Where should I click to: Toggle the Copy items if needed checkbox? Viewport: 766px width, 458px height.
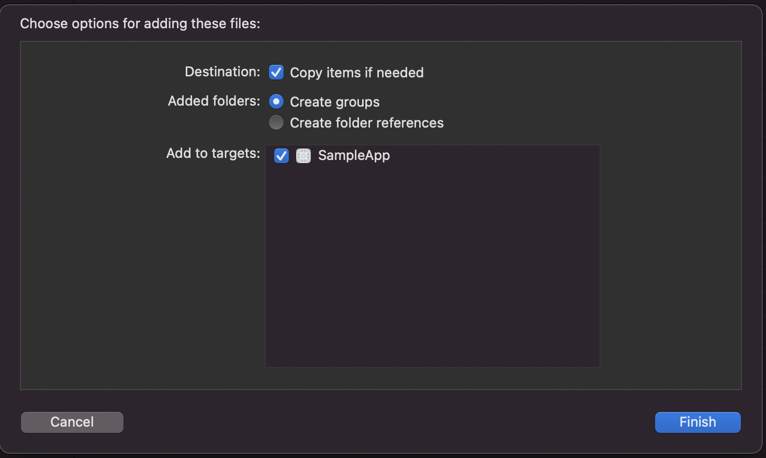click(x=276, y=72)
